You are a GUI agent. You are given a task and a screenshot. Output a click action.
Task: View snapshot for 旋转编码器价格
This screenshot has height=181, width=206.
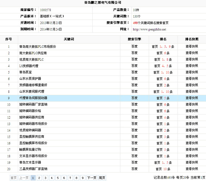(x=192, y=111)
